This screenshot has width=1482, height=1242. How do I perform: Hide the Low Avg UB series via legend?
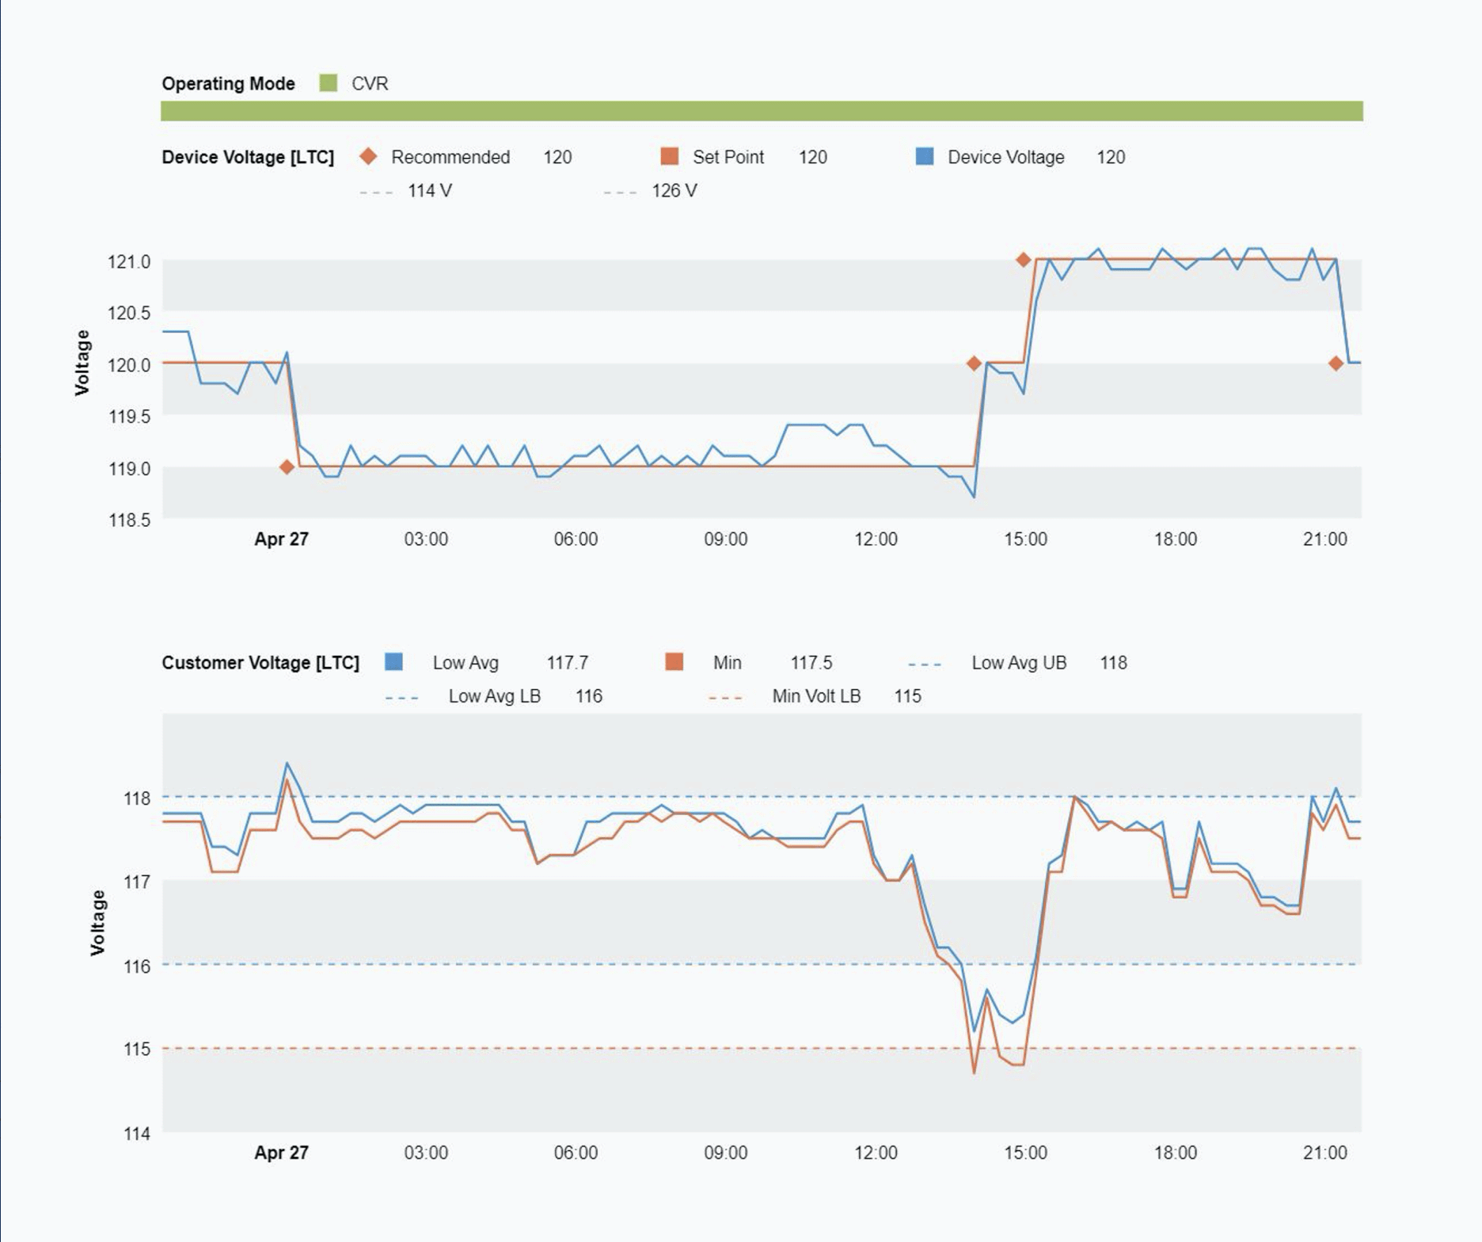coord(1017,663)
